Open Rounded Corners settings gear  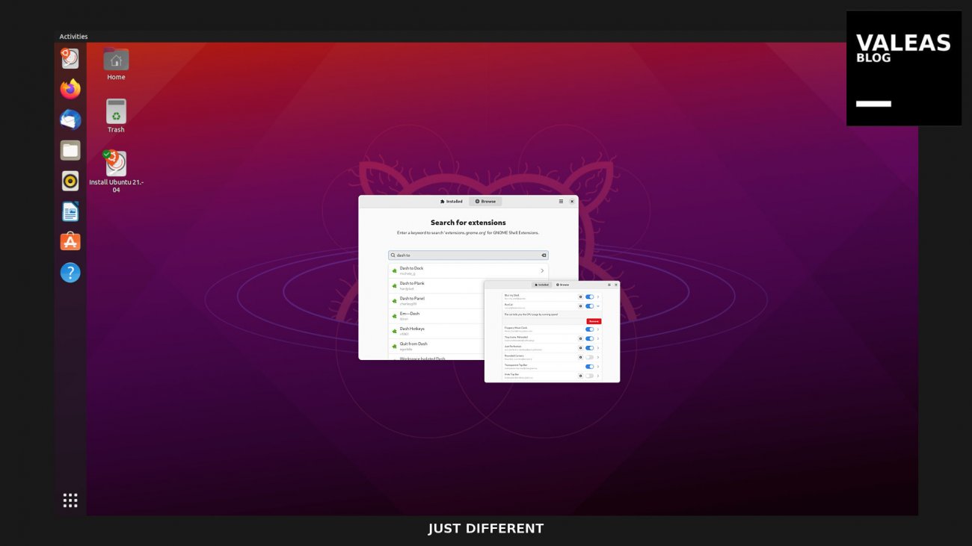point(580,357)
